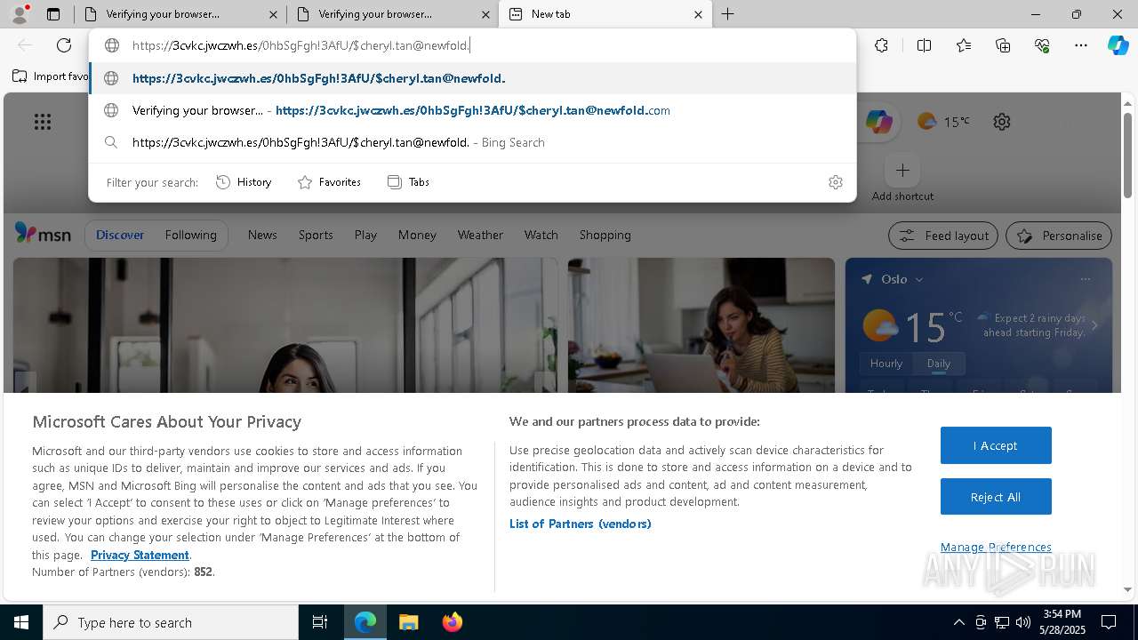Show hidden tray icons chevron
The image size is (1138, 640).
958,622
